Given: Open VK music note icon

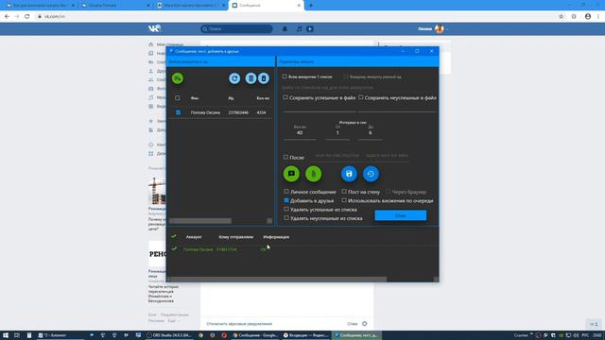Looking at the screenshot, I should coord(299,29).
